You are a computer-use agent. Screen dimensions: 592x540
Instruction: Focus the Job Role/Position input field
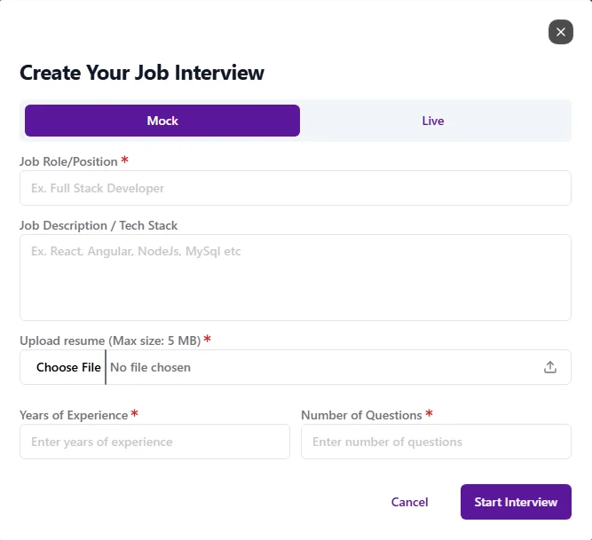[x=295, y=188]
